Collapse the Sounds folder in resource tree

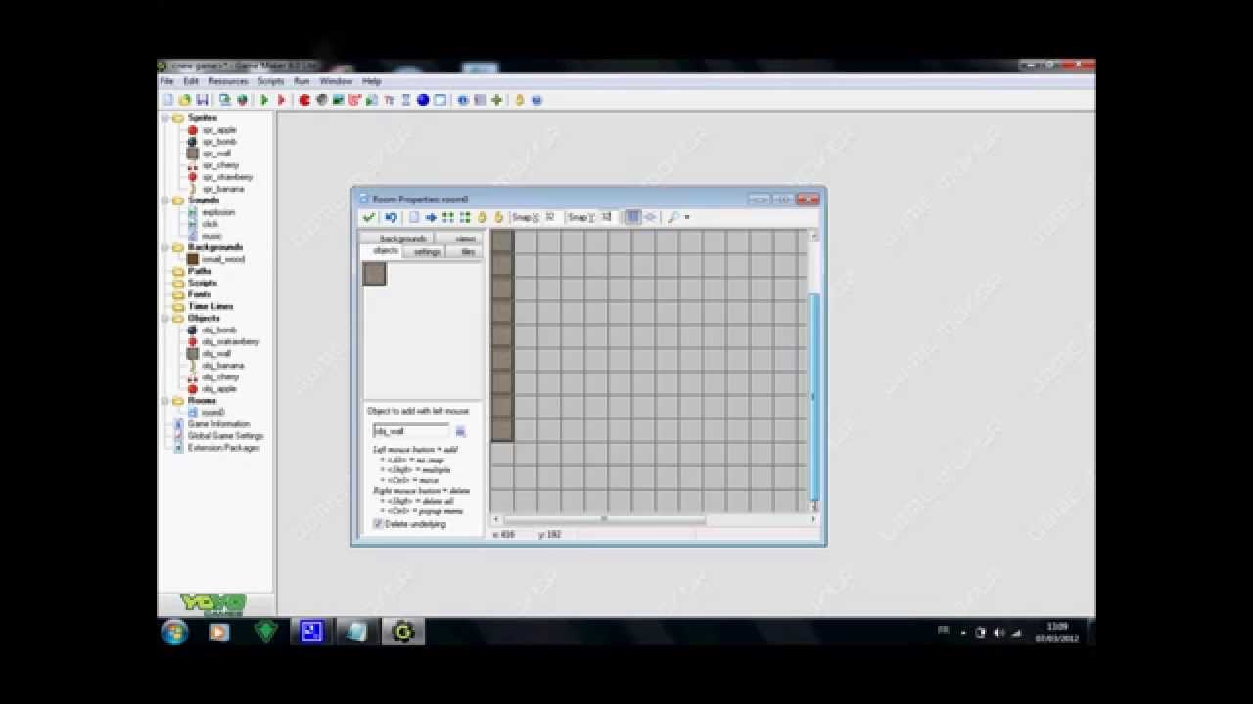pos(165,200)
